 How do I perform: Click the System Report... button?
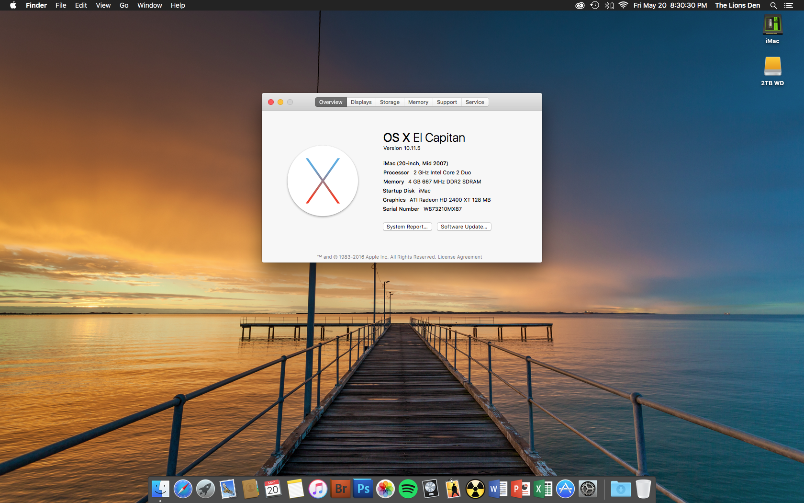click(407, 227)
